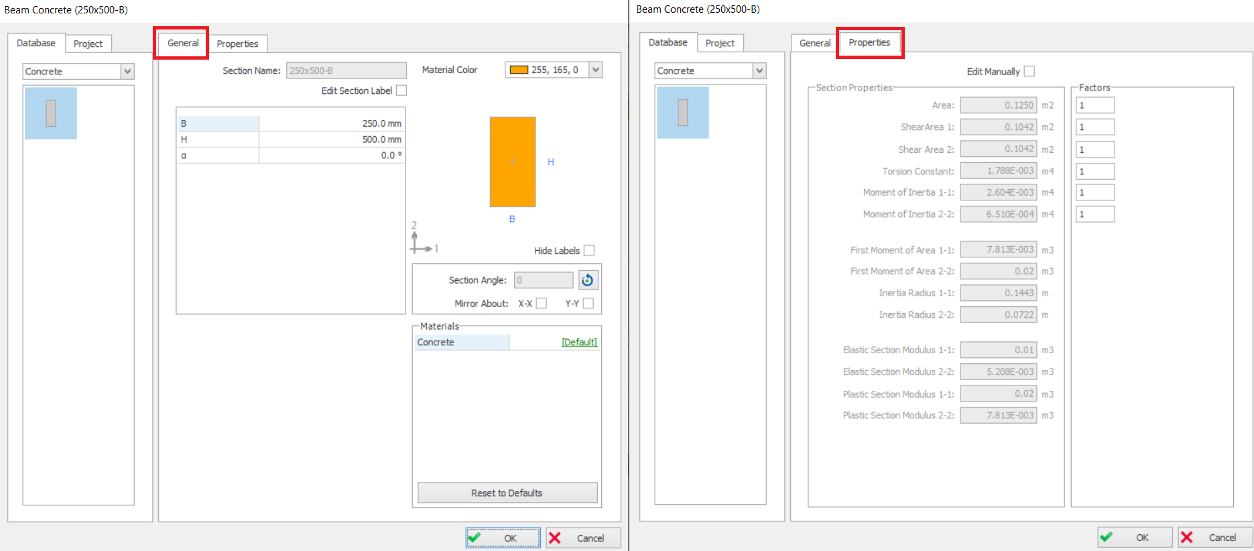This screenshot has height=551, width=1254.
Task: Switch to Properties tab in left dialog
Action: click(237, 44)
